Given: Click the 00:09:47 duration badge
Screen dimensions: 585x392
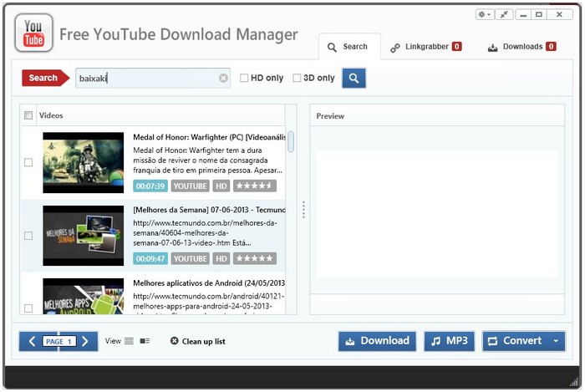Looking at the screenshot, I should coord(150,258).
